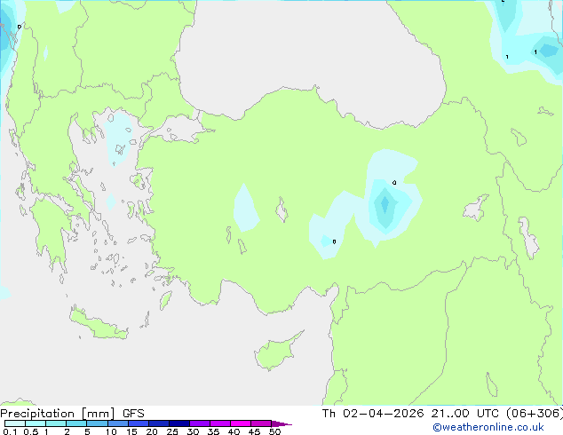Viewport: 563px width, 435px height.
Task: Pick the 10–15 mm legend swatch
Action: point(118,423)
